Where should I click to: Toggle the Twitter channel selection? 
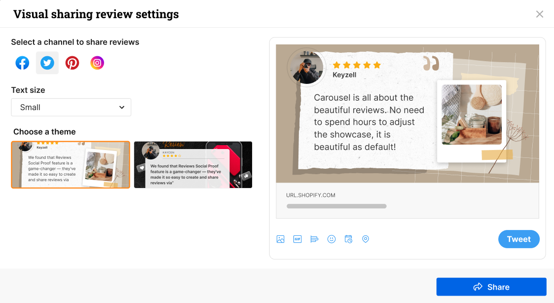pyautogui.click(x=47, y=63)
